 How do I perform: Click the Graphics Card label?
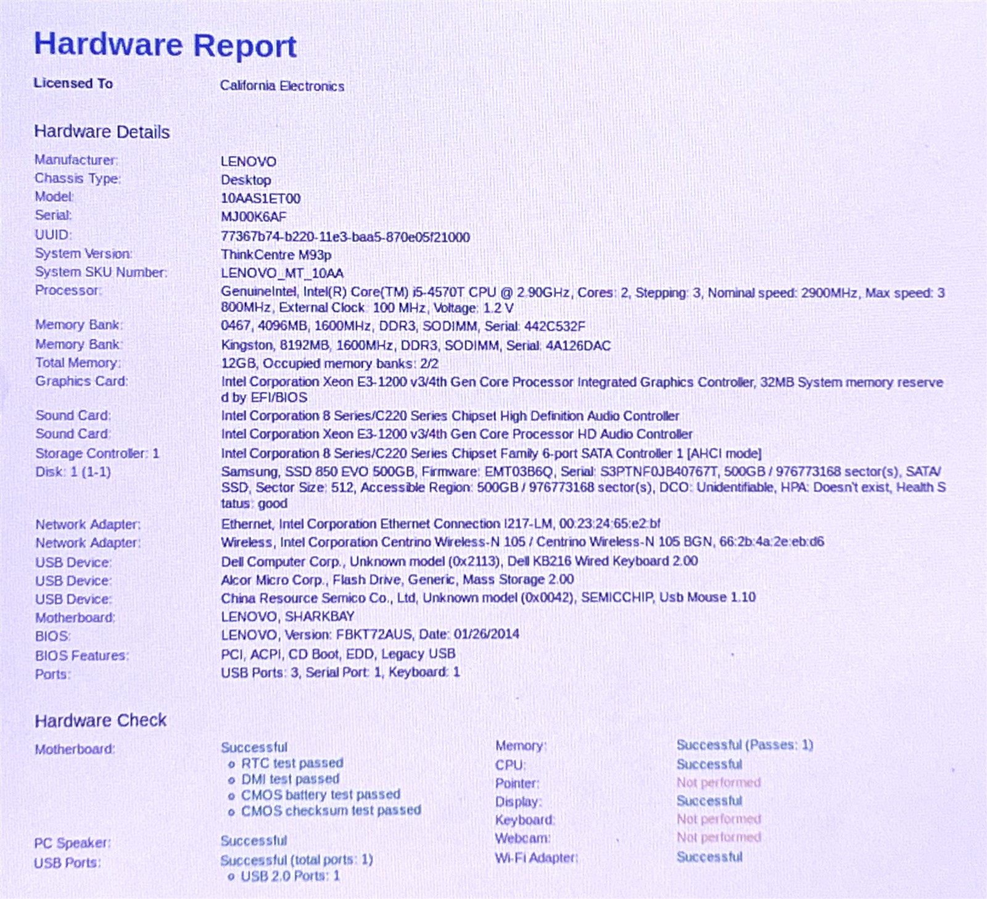click(81, 381)
